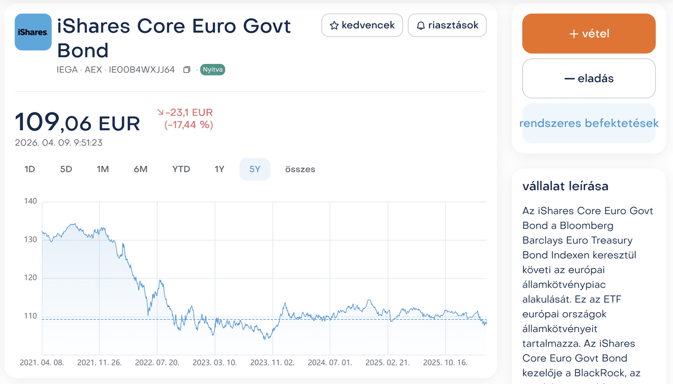
Task: Copy the ISIN code with copy icon
Action: coord(187,70)
